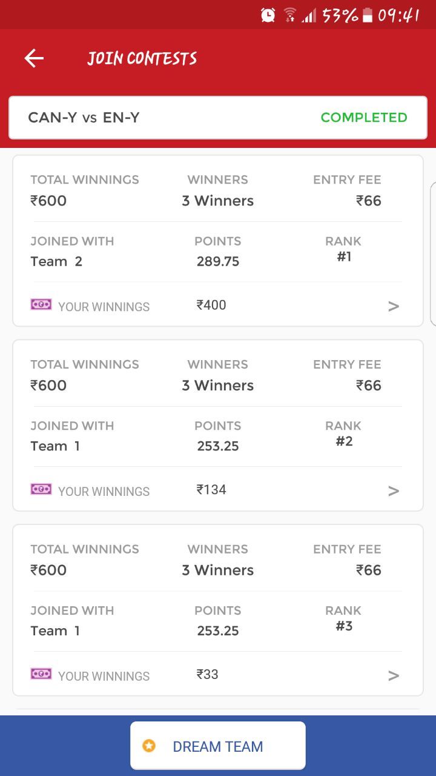Tap the Wi-Fi icon in status bar
The height and width of the screenshot is (776, 436).
coord(290,15)
